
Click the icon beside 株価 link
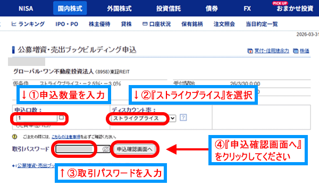296,51
